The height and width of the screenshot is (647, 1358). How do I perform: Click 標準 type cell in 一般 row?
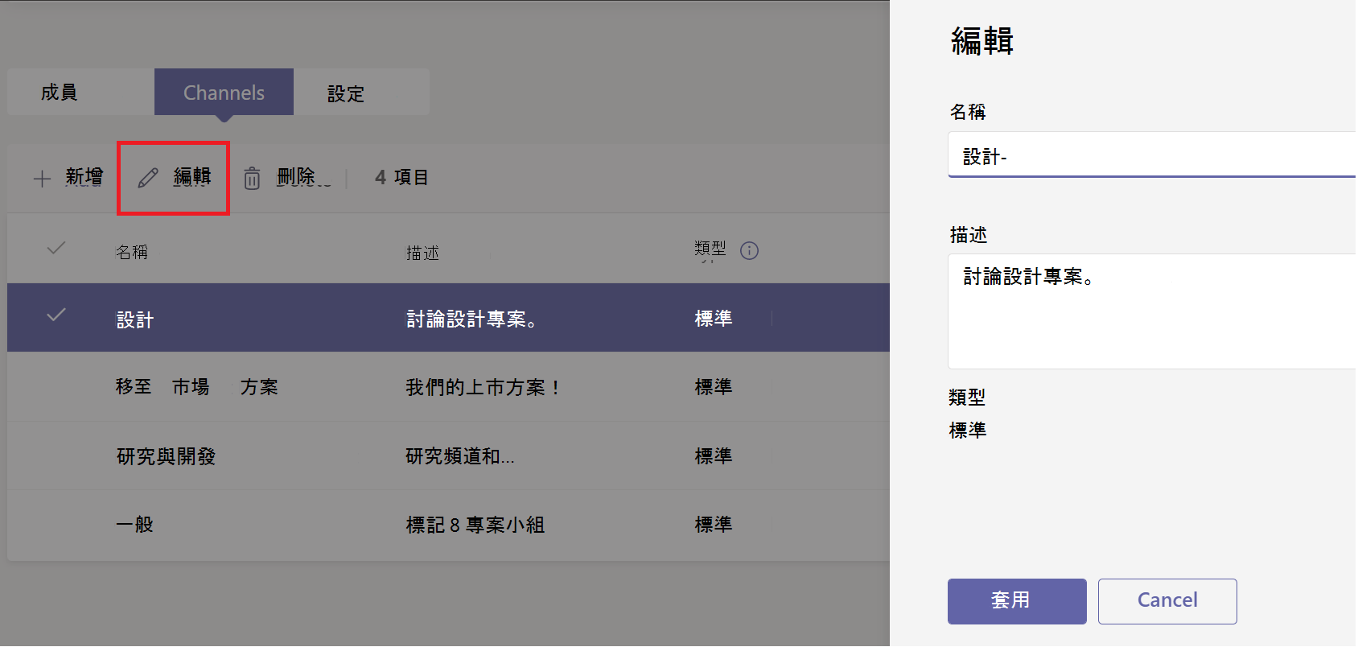point(714,525)
